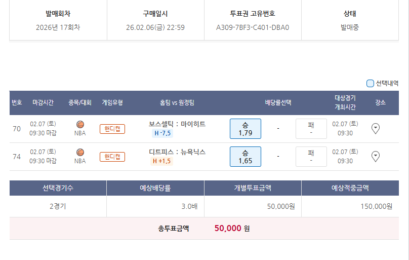Click ticket ID A309-7BF3-C401-DBA0
The height and width of the screenshot is (260, 409).
tap(253, 27)
